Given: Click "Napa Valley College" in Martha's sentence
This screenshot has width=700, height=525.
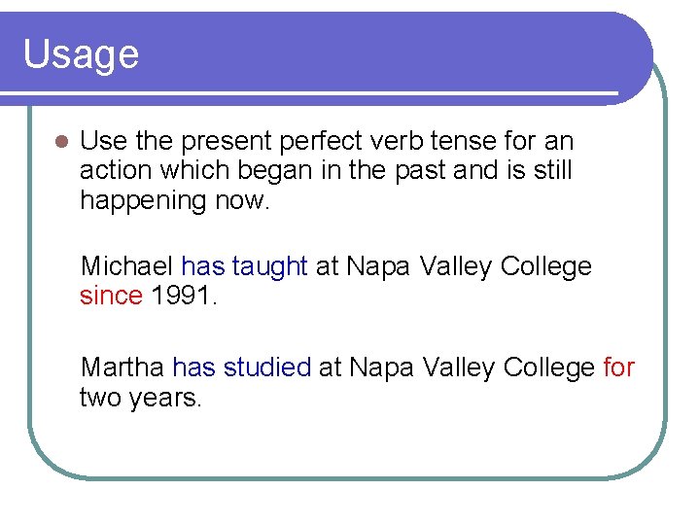Looking at the screenshot, I should click(472, 367).
